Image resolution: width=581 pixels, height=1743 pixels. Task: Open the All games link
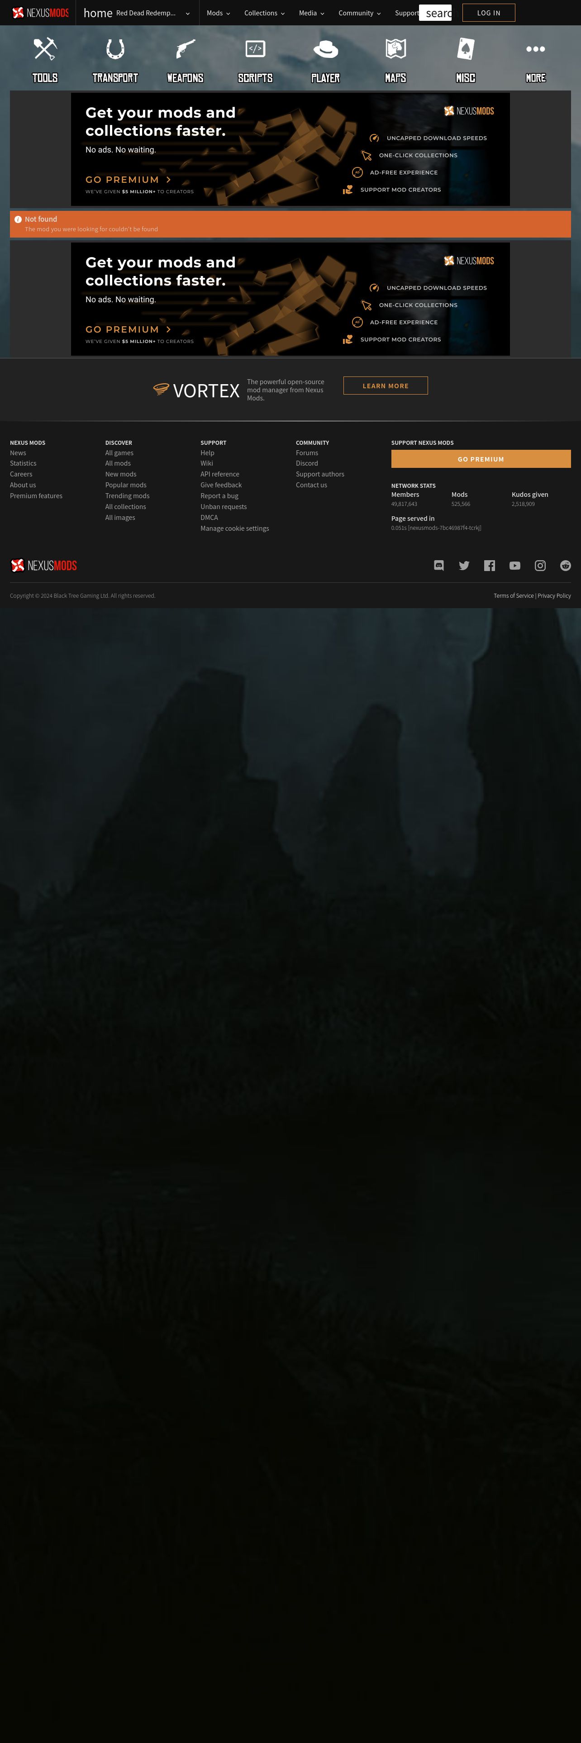(119, 452)
